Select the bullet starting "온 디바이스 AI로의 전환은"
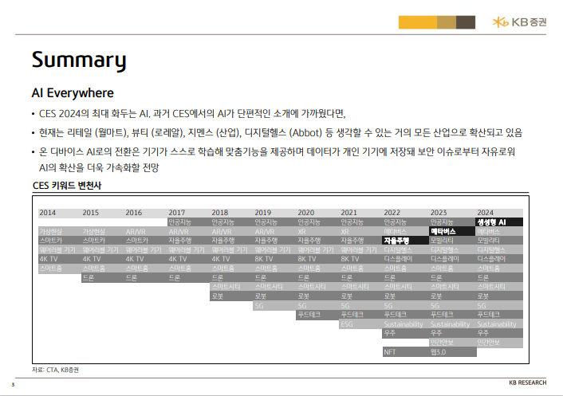This screenshot has height=396, width=563. tap(277, 159)
